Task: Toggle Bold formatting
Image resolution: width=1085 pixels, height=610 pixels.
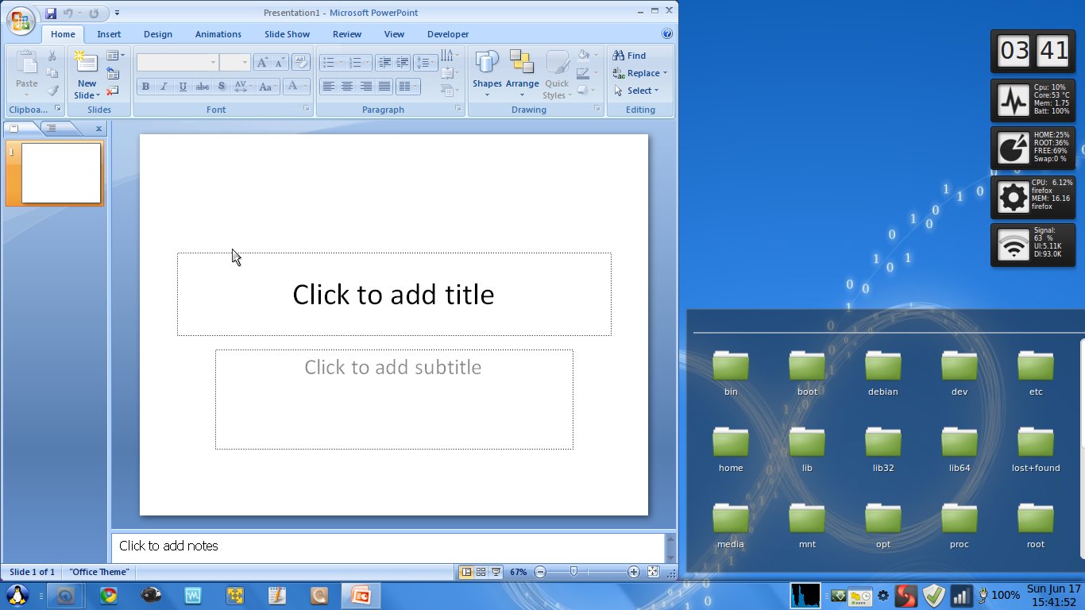Action: 145,87
